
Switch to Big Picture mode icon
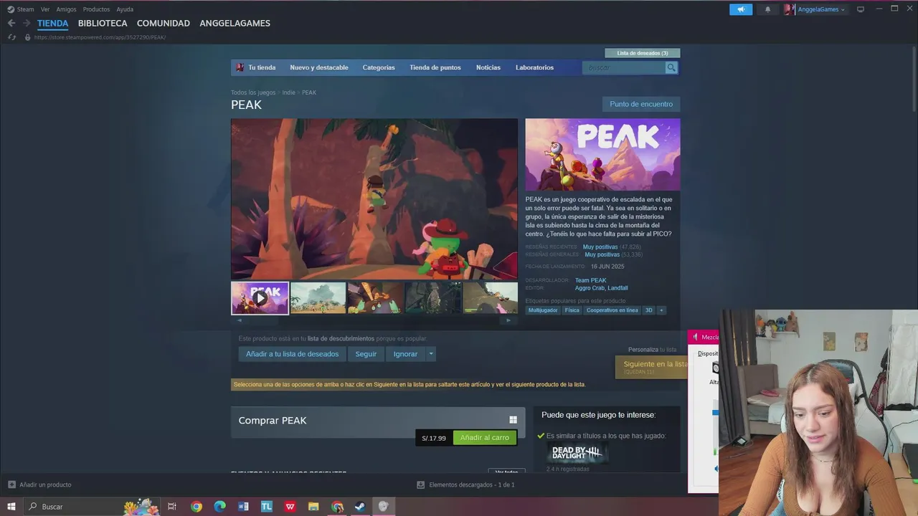[x=861, y=9]
